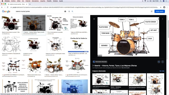The image size is (169, 95).
Task: Click the Iniciar sesión button
Action: point(159,11)
